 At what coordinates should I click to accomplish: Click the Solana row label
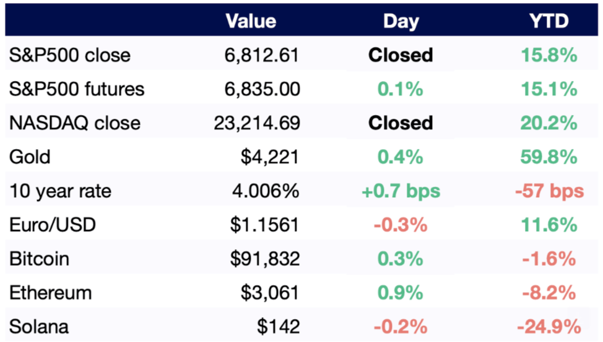[x=39, y=326]
